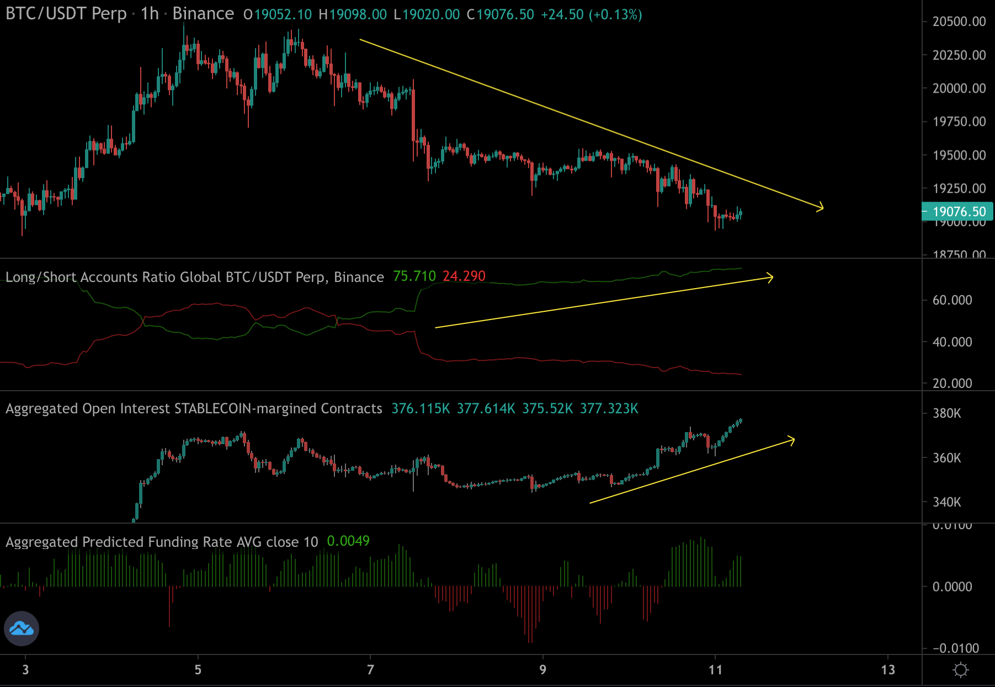
Task: Click the highlighted 19076.50 current price tag
Action: 959,211
